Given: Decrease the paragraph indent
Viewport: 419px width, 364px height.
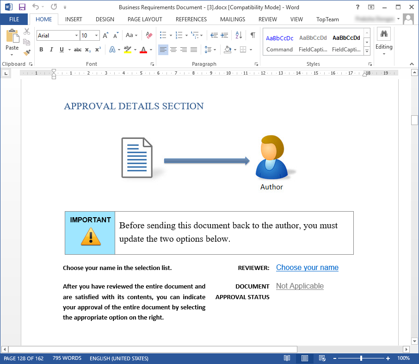Looking at the screenshot, I should click(214, 35).
